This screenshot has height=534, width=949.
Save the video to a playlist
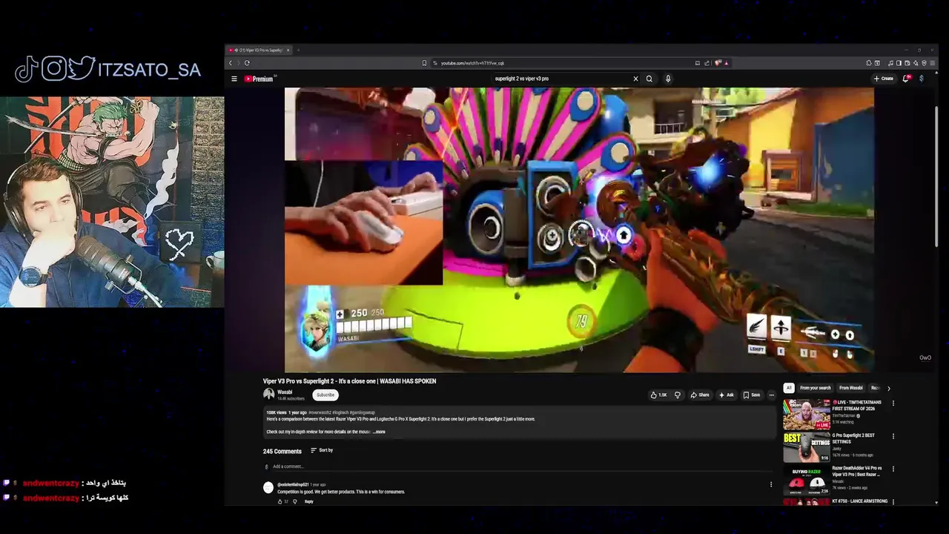[752, 395]
